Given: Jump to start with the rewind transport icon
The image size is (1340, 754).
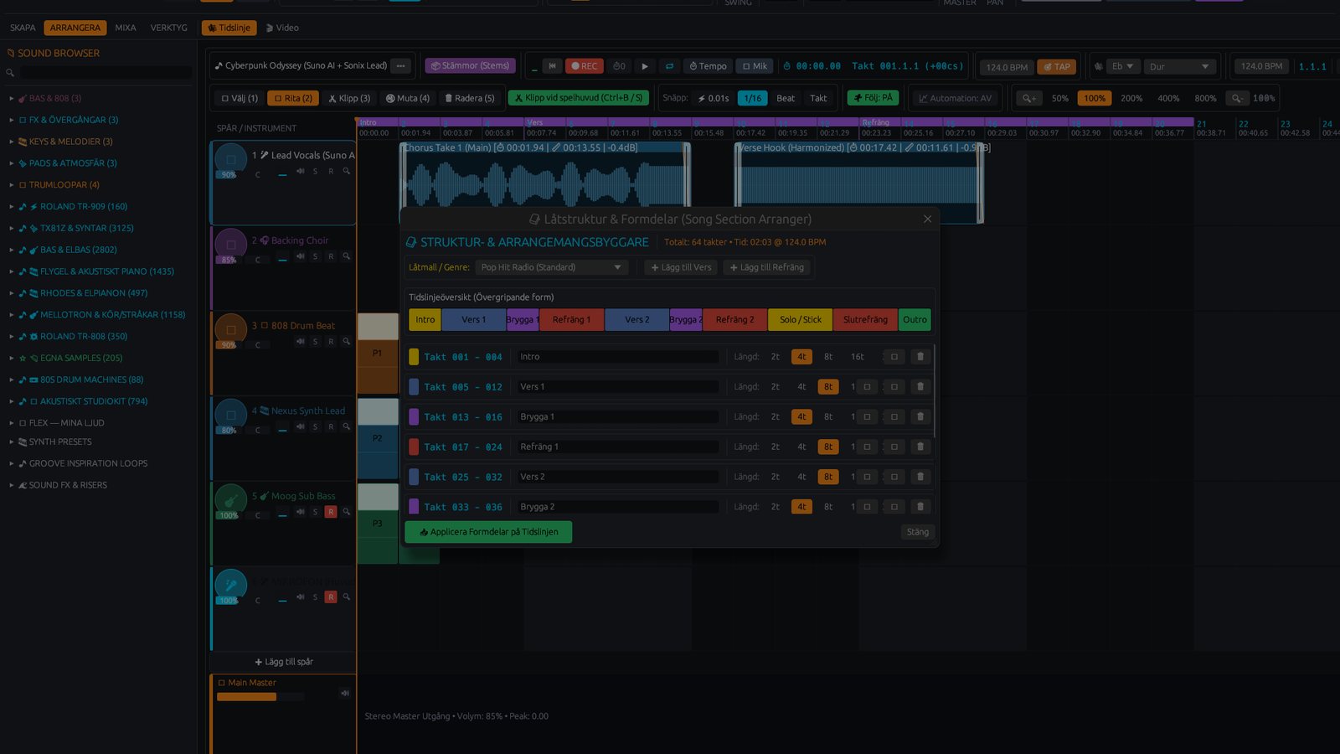Looking at the screenshot, I should pyautogui.click(x=552, y=66).
